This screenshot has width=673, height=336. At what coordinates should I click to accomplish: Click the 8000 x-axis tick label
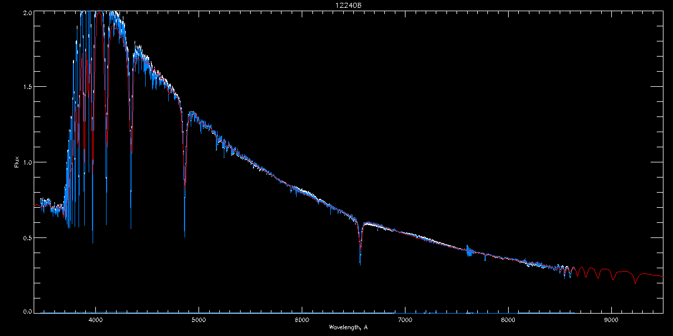tap(508, 320)
